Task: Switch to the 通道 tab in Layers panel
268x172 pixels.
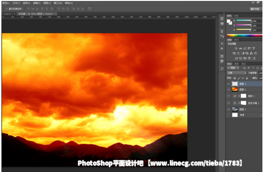Action: (x=236, y=64)
